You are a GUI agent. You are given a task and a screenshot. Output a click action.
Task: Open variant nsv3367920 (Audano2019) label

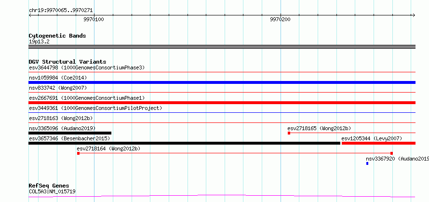(x=397, y=159)
